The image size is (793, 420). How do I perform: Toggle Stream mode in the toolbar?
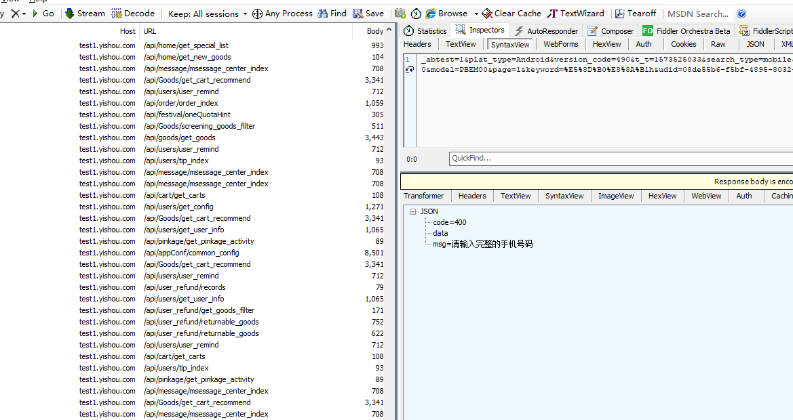click(85, 14)
